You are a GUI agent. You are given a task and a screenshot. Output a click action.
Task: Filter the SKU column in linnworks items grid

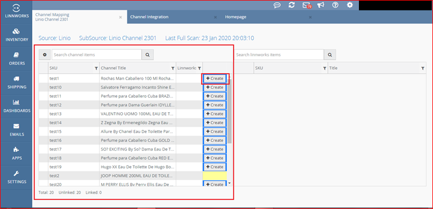point(324,68)
